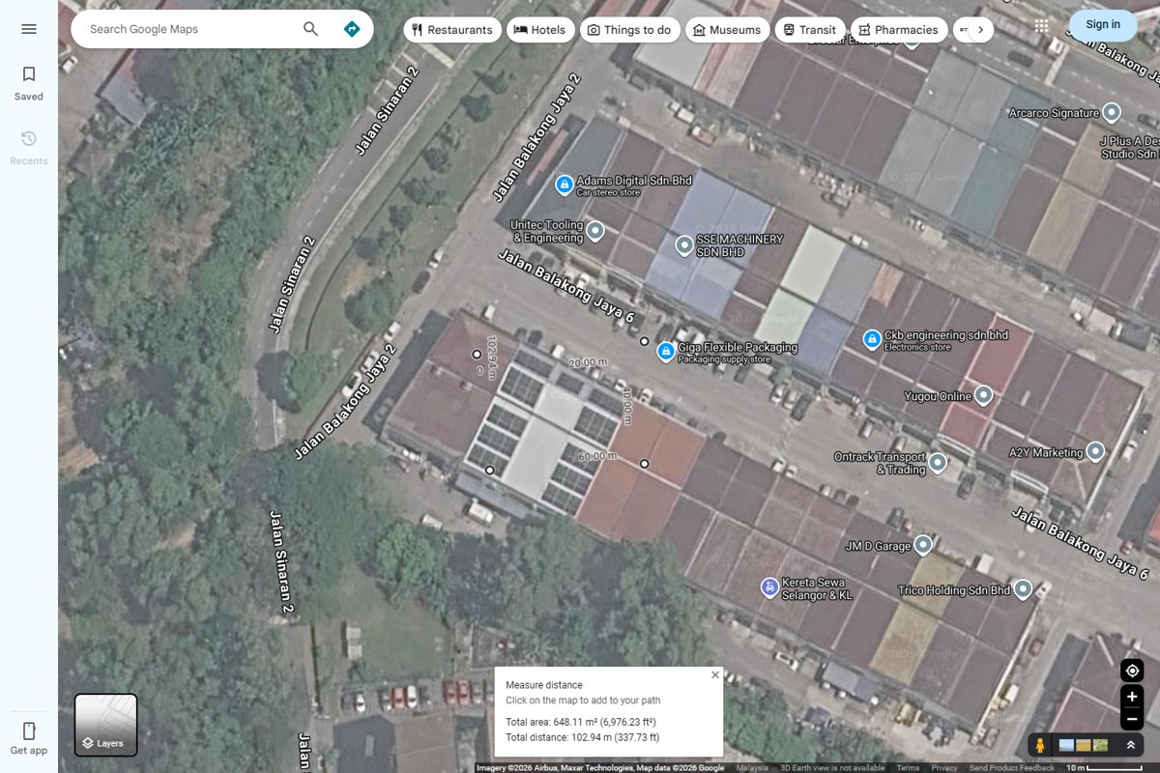Select the JM D Garage marker
This screenshot has width=1160, height=773.
pyautogui.click(x=923, y=546)
